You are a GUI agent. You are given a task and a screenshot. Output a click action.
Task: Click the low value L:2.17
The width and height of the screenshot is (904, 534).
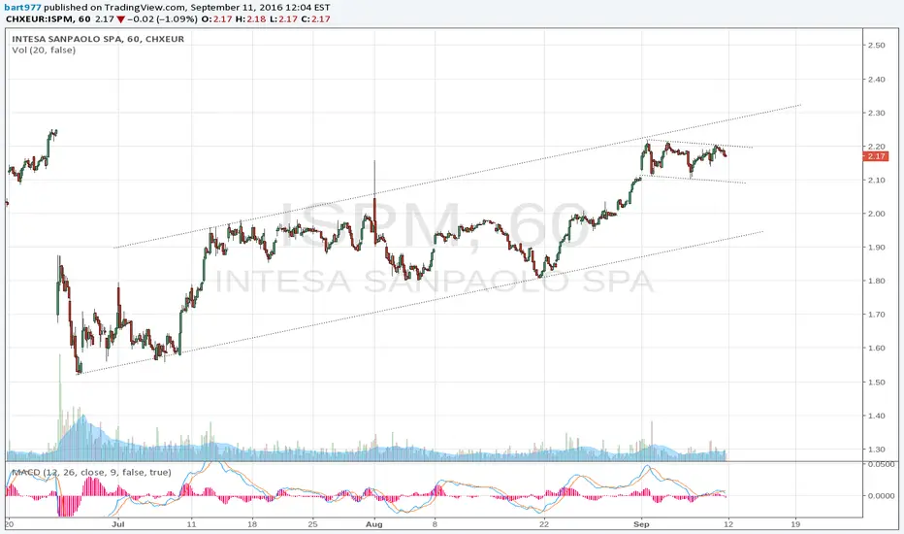(x=282, y=19)
